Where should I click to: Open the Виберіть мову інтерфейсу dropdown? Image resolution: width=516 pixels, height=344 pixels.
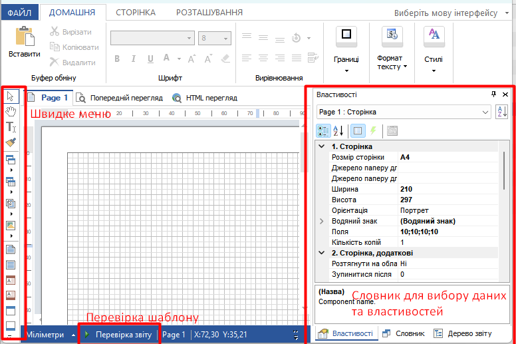(507, 13)
